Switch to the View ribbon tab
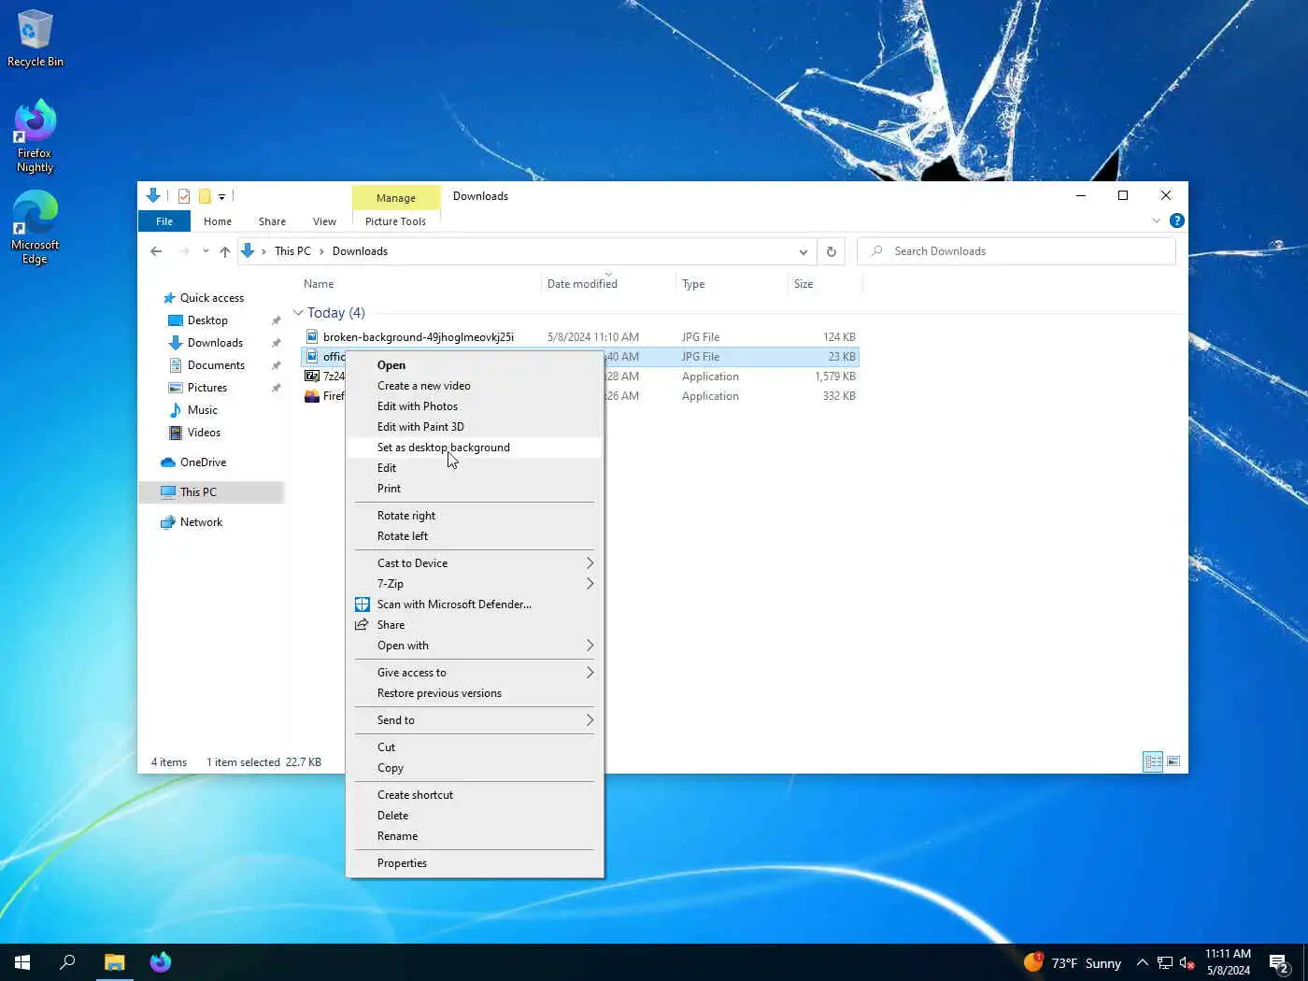This screenshot has height=981, width=1308. pyautogui.click(x=324, y=221)
